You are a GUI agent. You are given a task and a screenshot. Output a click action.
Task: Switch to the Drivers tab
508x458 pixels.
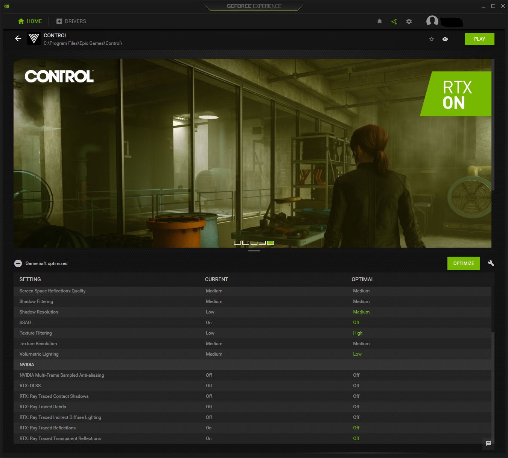71,21
